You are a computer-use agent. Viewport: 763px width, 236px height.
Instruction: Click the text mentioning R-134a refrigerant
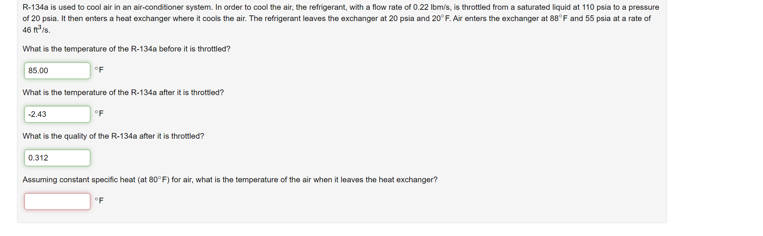click(35, 7)
